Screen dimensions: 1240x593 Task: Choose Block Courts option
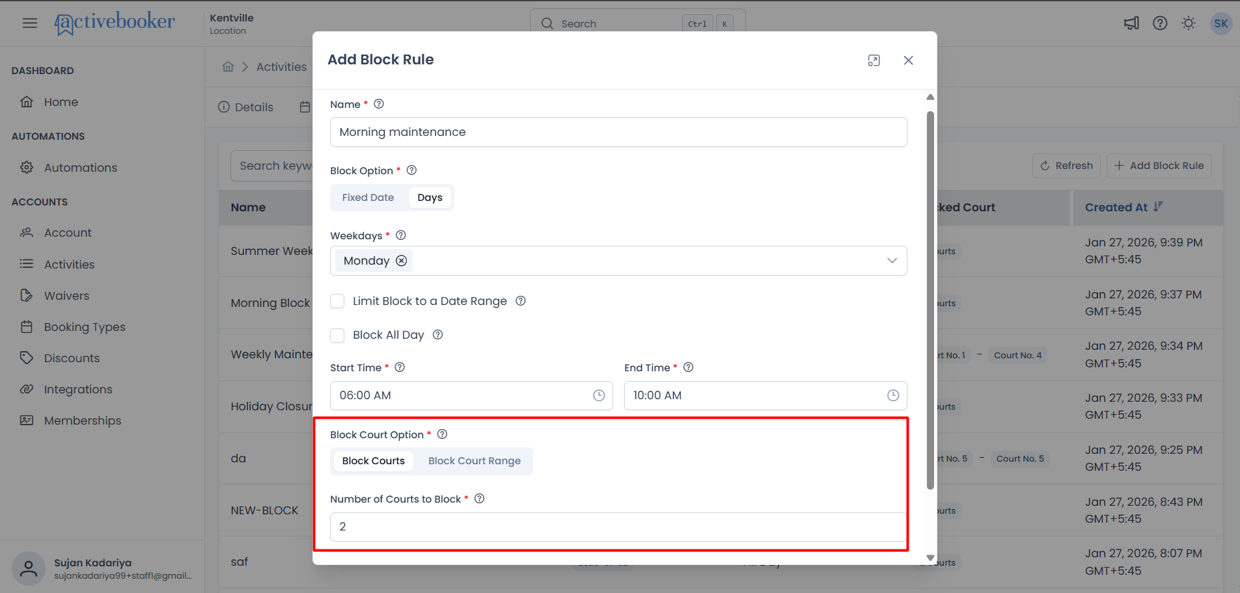[x=374, y=461]
